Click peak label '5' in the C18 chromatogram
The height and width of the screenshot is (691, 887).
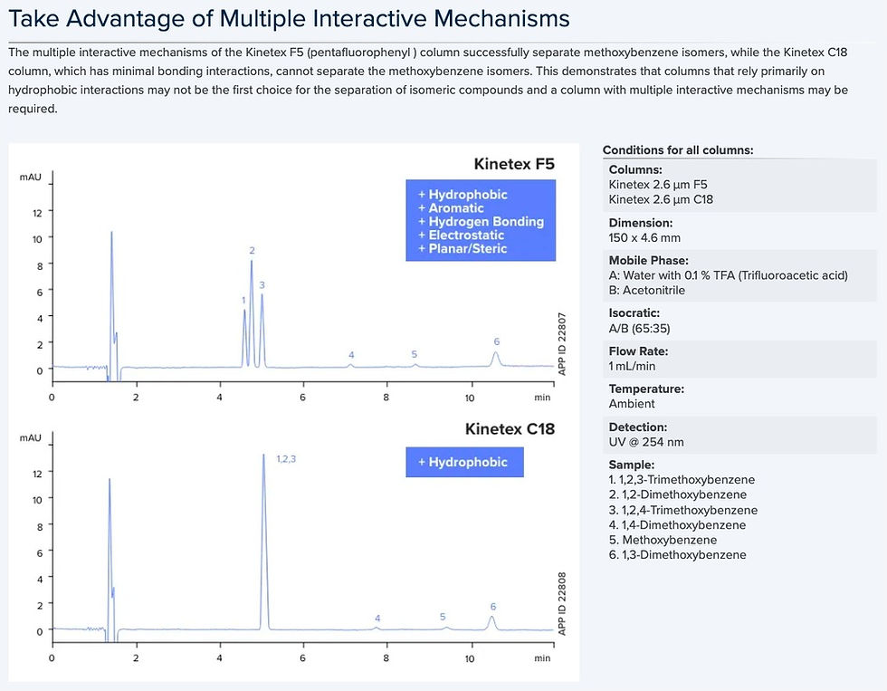click(x=443, y=617)
